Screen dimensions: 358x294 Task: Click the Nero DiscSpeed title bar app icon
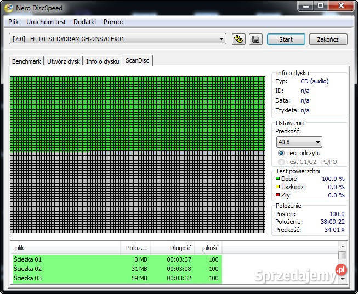9,8
